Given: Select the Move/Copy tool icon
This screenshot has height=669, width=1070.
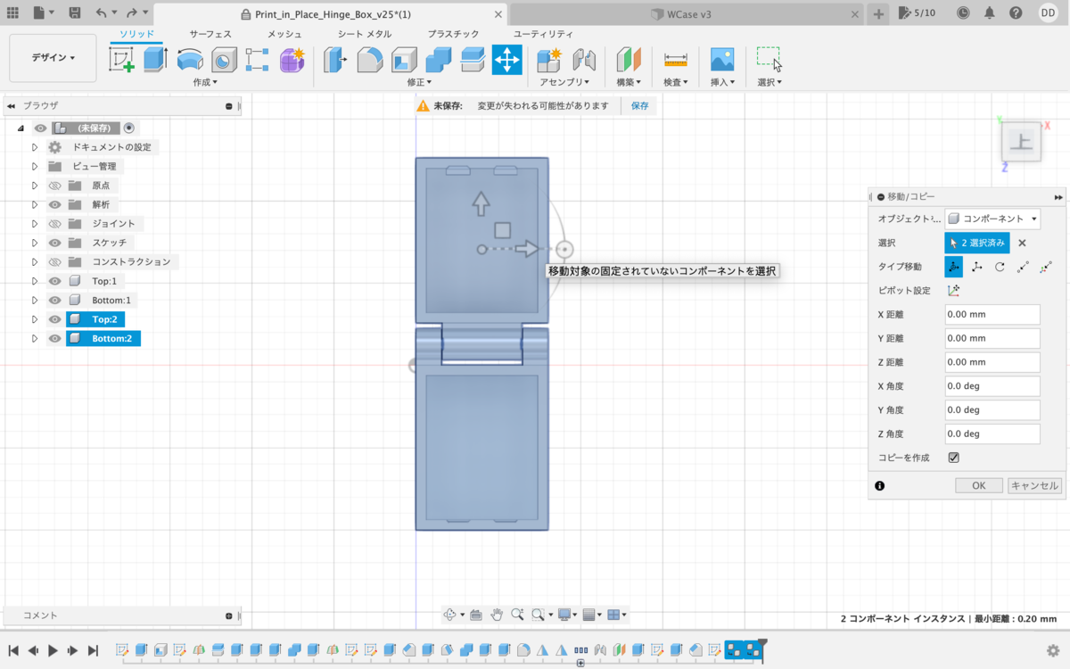Looking at the screenshot, I should pyautogui.click(x=506, y=60).
